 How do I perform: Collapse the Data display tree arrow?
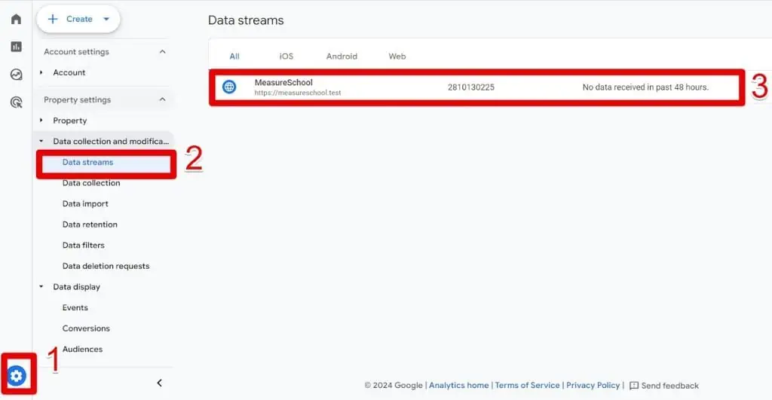(41, 286)
